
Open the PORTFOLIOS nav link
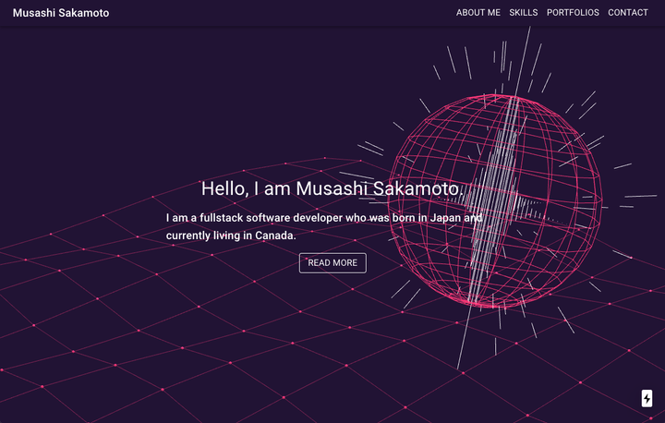(x=573, y=13)
